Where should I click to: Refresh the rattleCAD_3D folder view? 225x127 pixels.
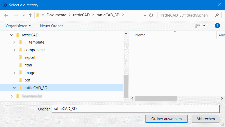pos(151,15)
